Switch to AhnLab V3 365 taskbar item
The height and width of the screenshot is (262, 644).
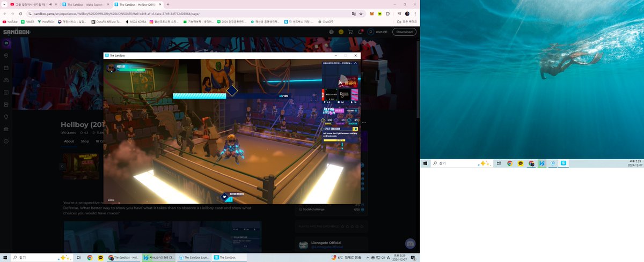pos(158,258)
